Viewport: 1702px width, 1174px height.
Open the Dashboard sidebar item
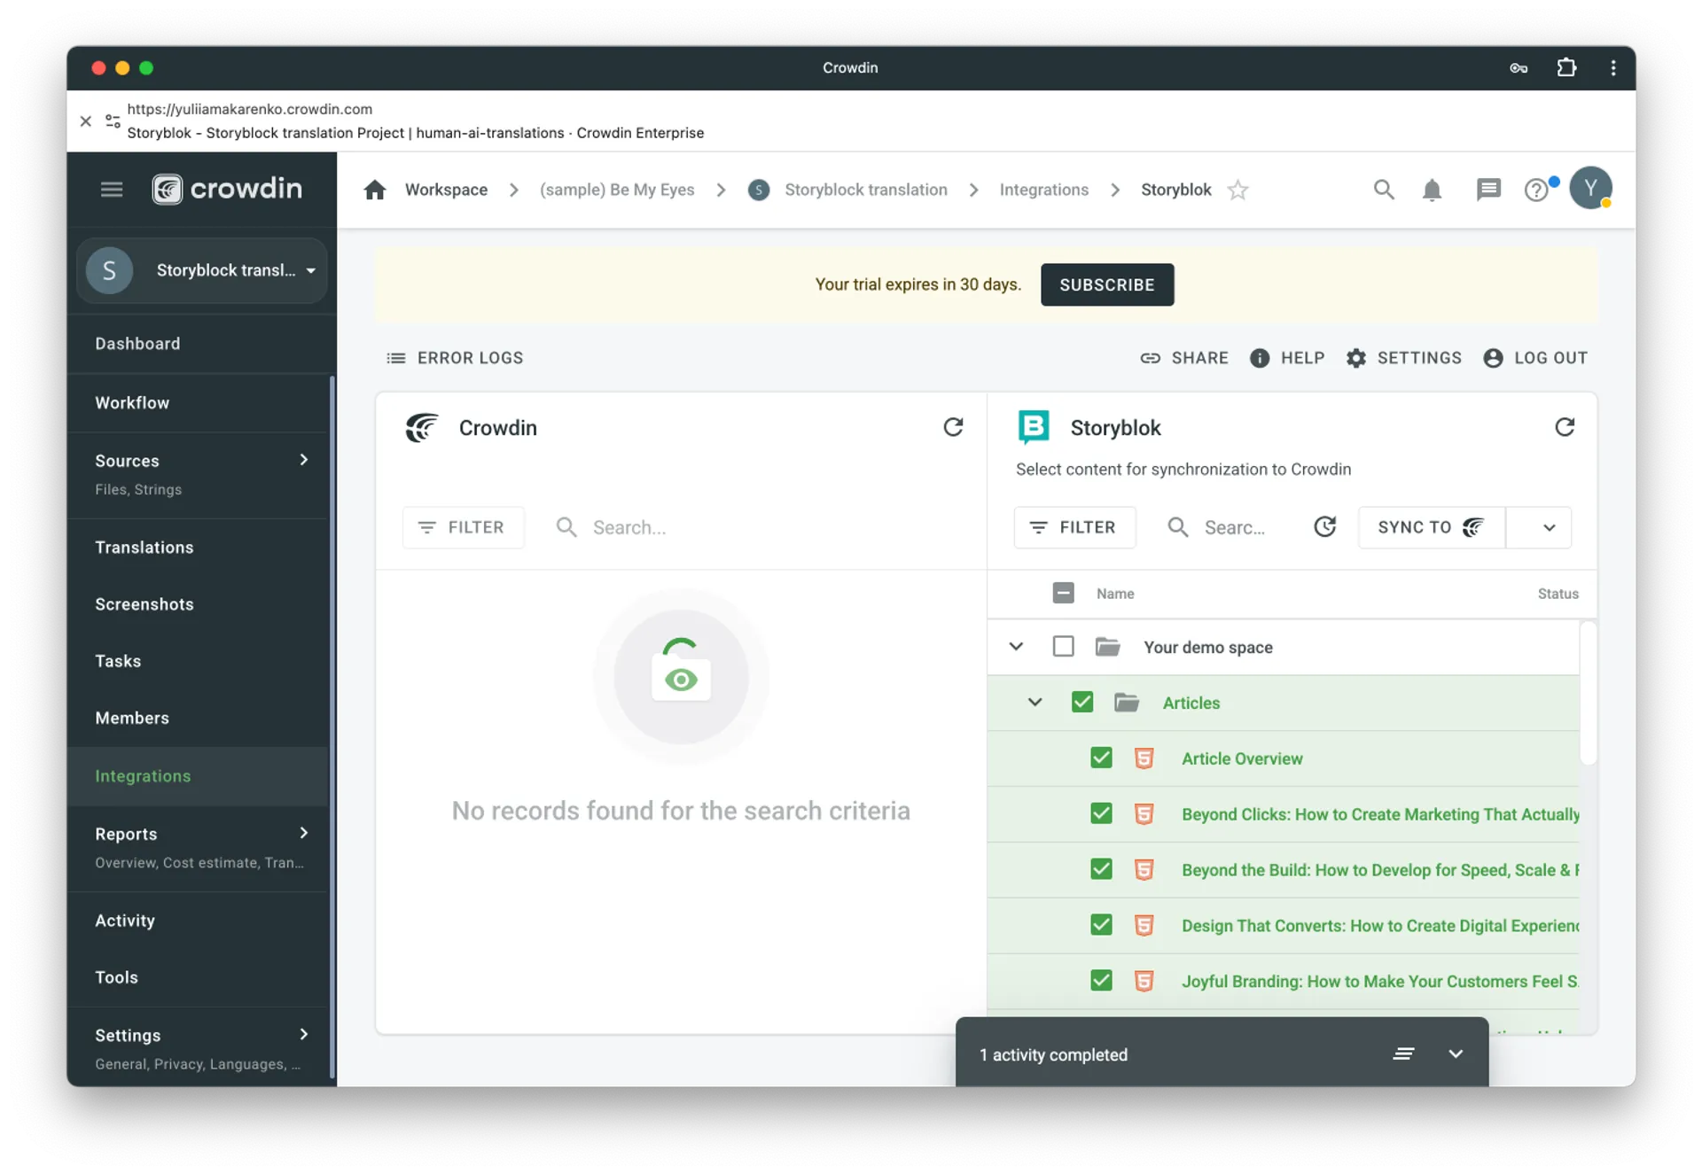[x=198, y=344]
